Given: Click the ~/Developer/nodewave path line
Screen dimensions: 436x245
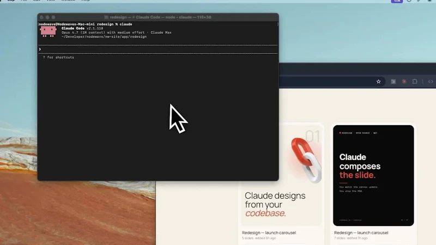Looking at the screenshot, I should (x=104, y=36).
